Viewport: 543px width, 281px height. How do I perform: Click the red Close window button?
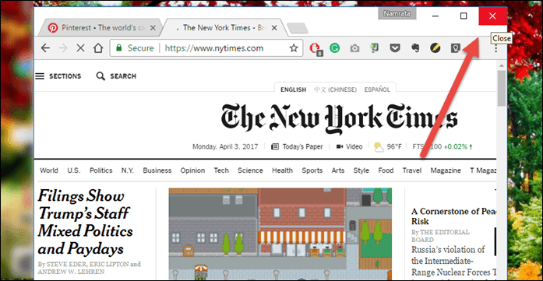[492, 16]
